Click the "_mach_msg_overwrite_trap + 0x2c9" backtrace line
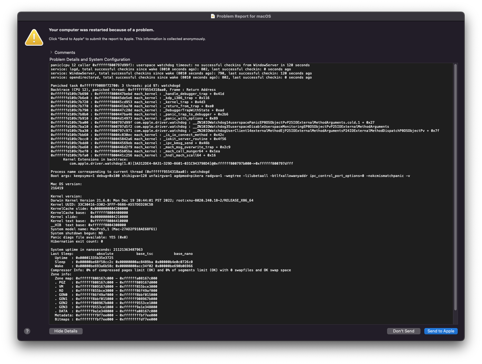 141,147
